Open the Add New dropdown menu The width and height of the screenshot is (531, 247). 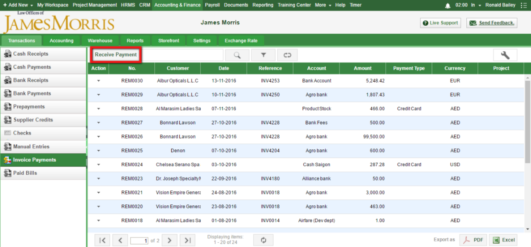(x=18, y=5)
